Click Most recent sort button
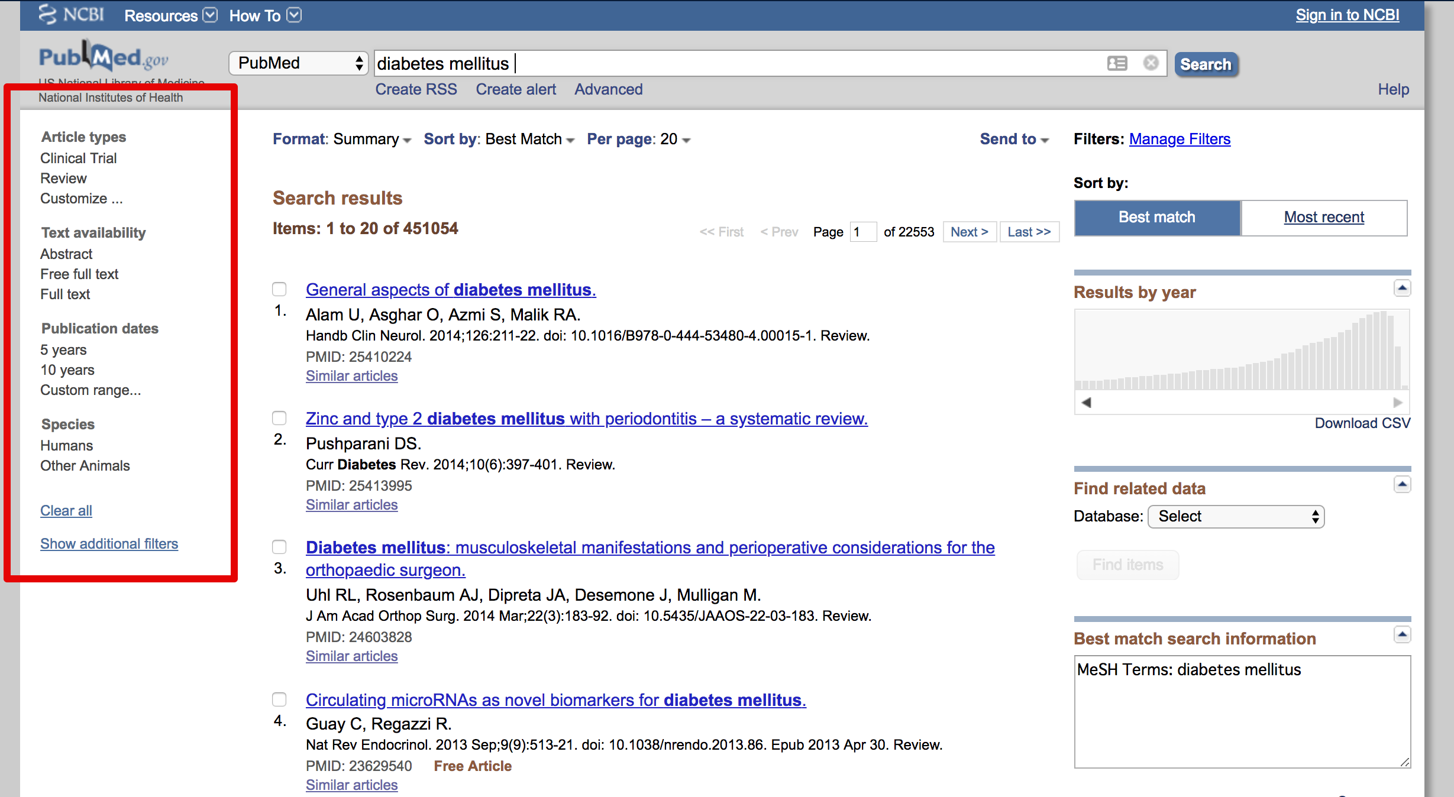Screen dimensions: 1454x797 pyautogui.click(x=1323, y=216)
